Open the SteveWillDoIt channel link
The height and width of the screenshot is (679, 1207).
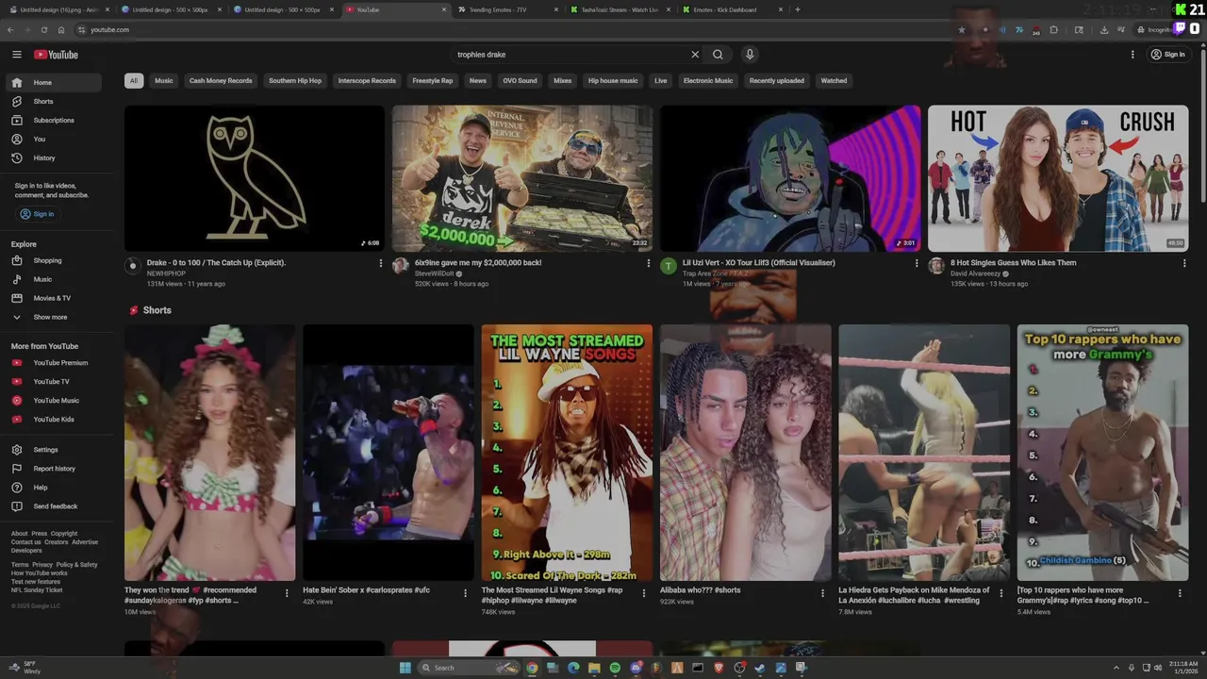pyautogui.click(x=435, y=273)
